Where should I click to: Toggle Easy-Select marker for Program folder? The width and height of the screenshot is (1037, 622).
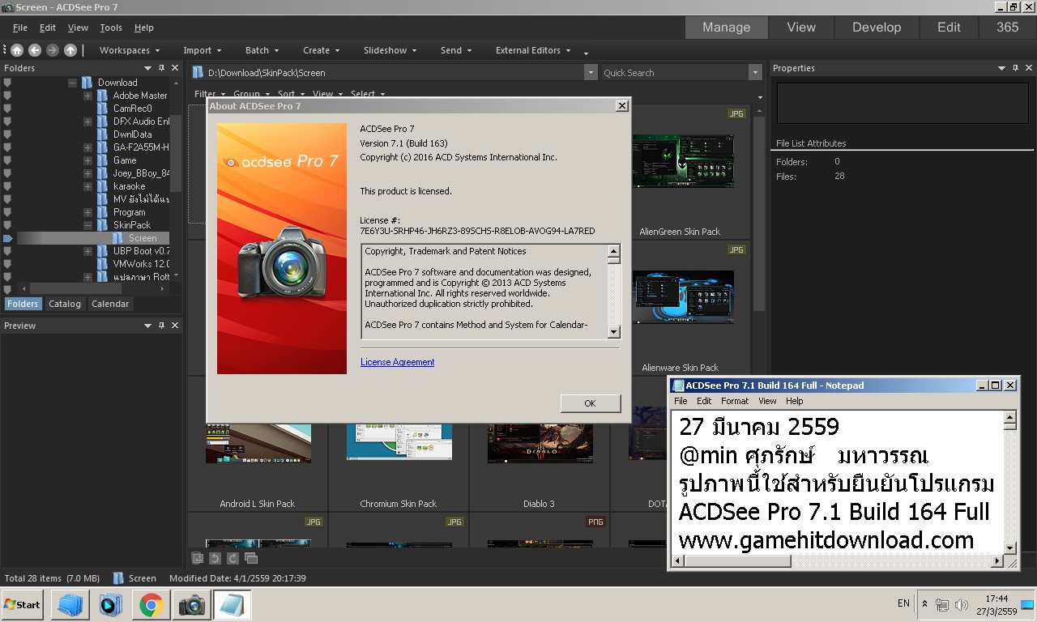(7, 212)
